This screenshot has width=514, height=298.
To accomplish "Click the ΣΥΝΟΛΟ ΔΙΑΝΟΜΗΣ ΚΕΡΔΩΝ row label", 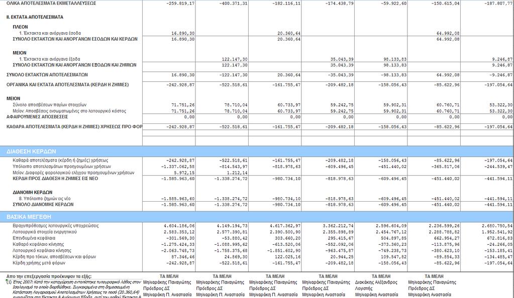I will [43, 204].
